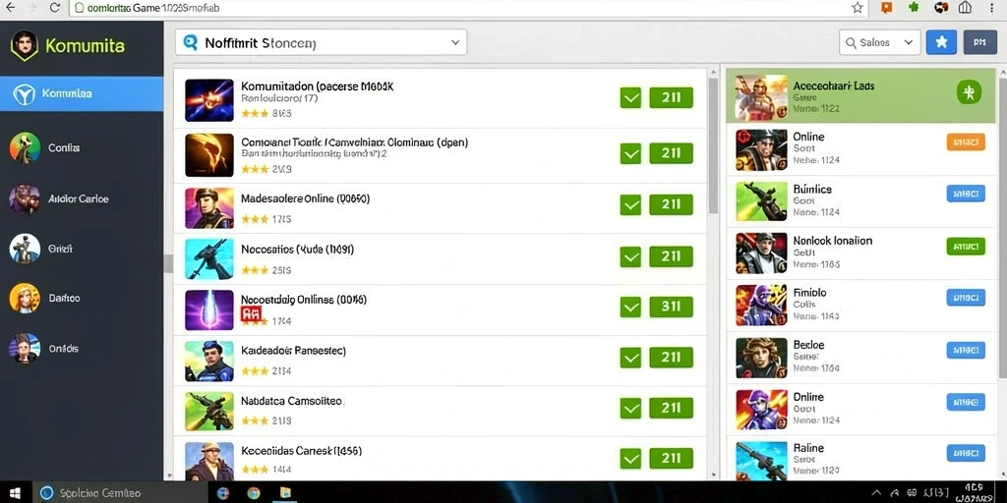Toggle the checkmark for Comoianct Tiontic row
The height and width of the screenshot is (503, 1007).
coord(630,153)
